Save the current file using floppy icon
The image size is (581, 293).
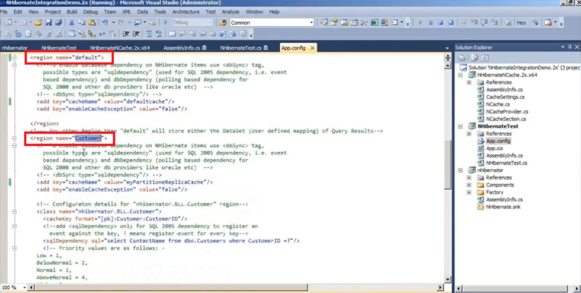[x=48, y=23]
